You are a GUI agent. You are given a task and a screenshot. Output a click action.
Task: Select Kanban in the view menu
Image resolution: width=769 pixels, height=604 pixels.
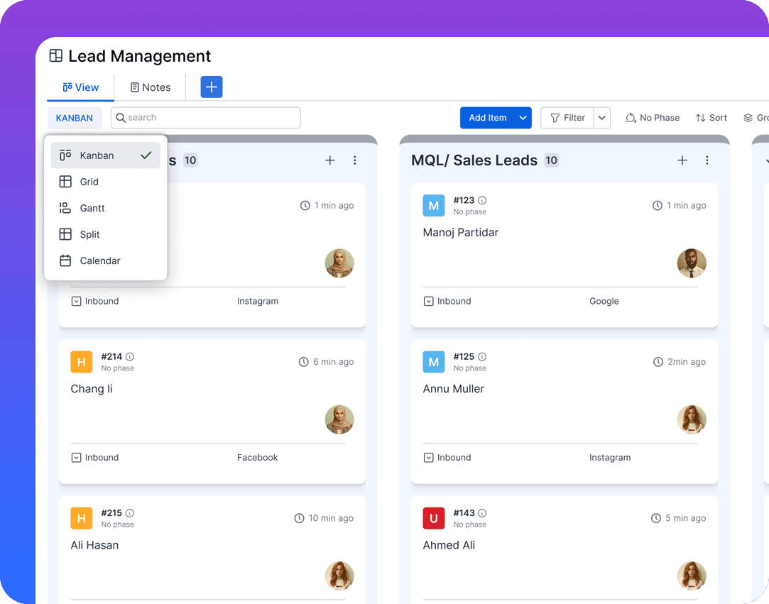pos(105,155)
